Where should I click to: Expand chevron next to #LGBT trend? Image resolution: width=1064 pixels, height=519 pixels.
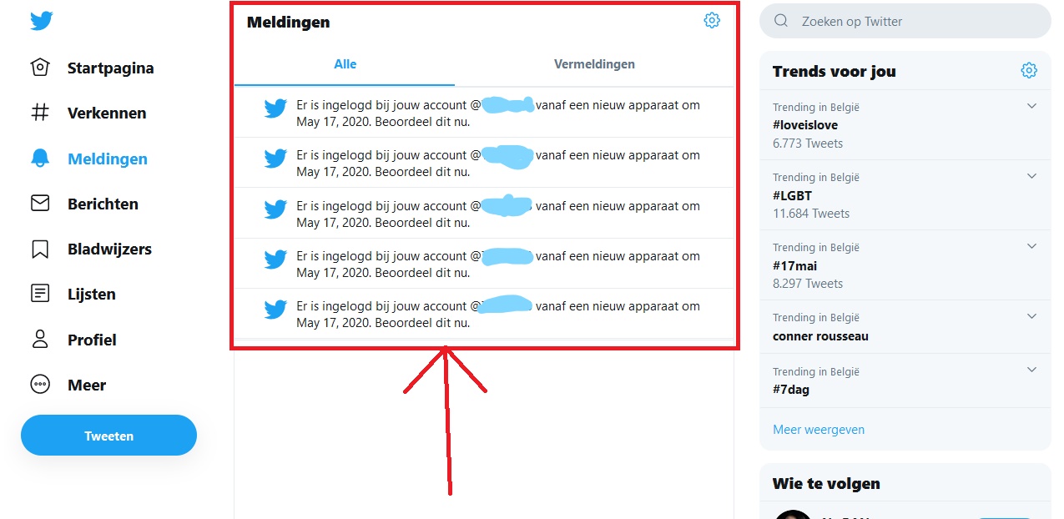click(1031, 176)
